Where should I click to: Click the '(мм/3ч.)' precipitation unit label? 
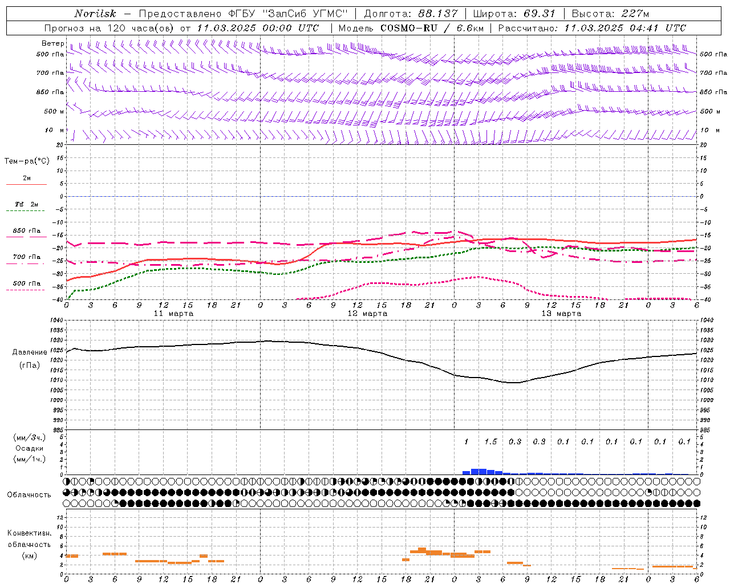[29, 437]
